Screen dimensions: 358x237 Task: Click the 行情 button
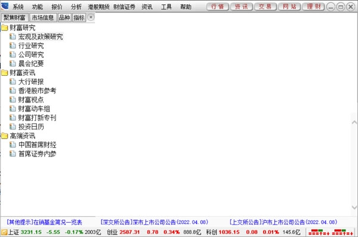pyautogui.click(x=218, y=7)
